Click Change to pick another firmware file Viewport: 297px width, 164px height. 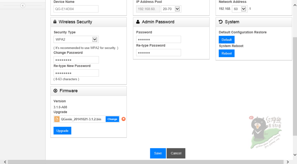pos(112,119)
